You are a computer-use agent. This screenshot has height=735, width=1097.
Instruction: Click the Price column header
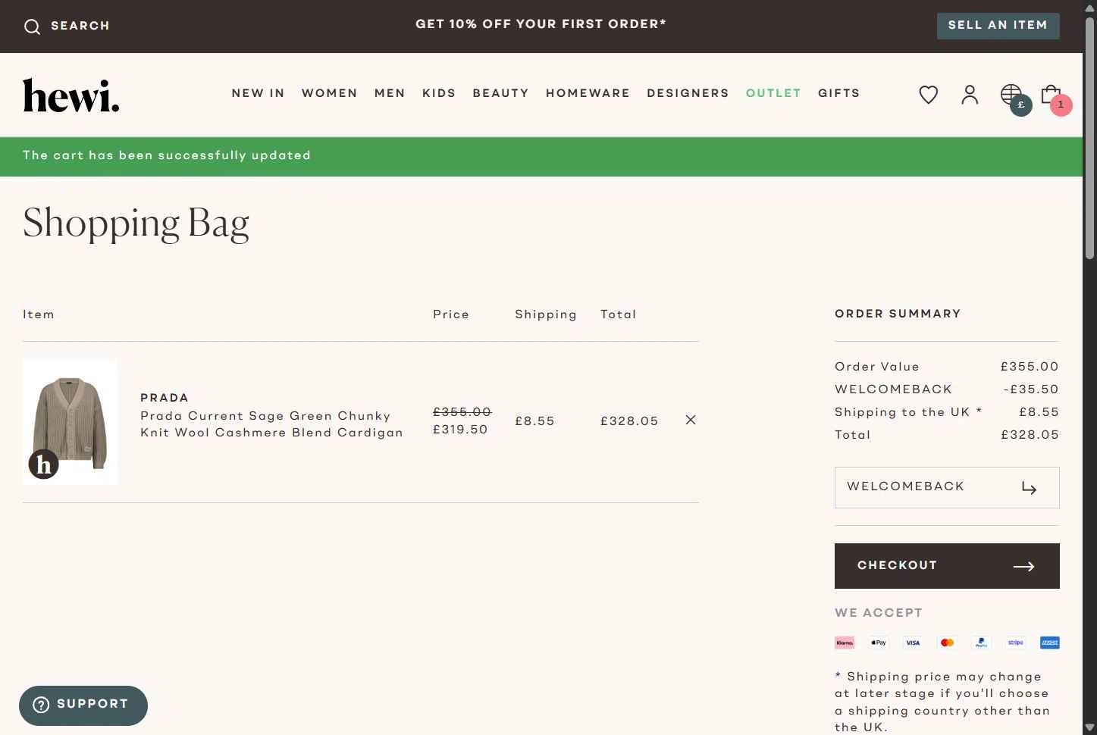[451, 314]
